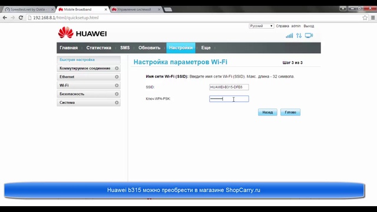Image resolution: width=377 pixels, height=212 pixels.
Task: Click the Шаг 3 из 3 text
Action: coord(292,63)
